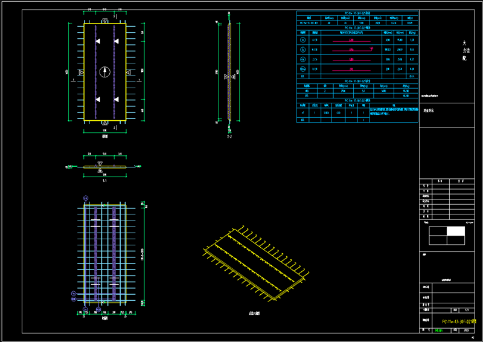Select right purple truss band in reinforcement plan
Image resolution: width=483 pixels, height=342 pixels.
pyautogui.click(x=114, y=254)
